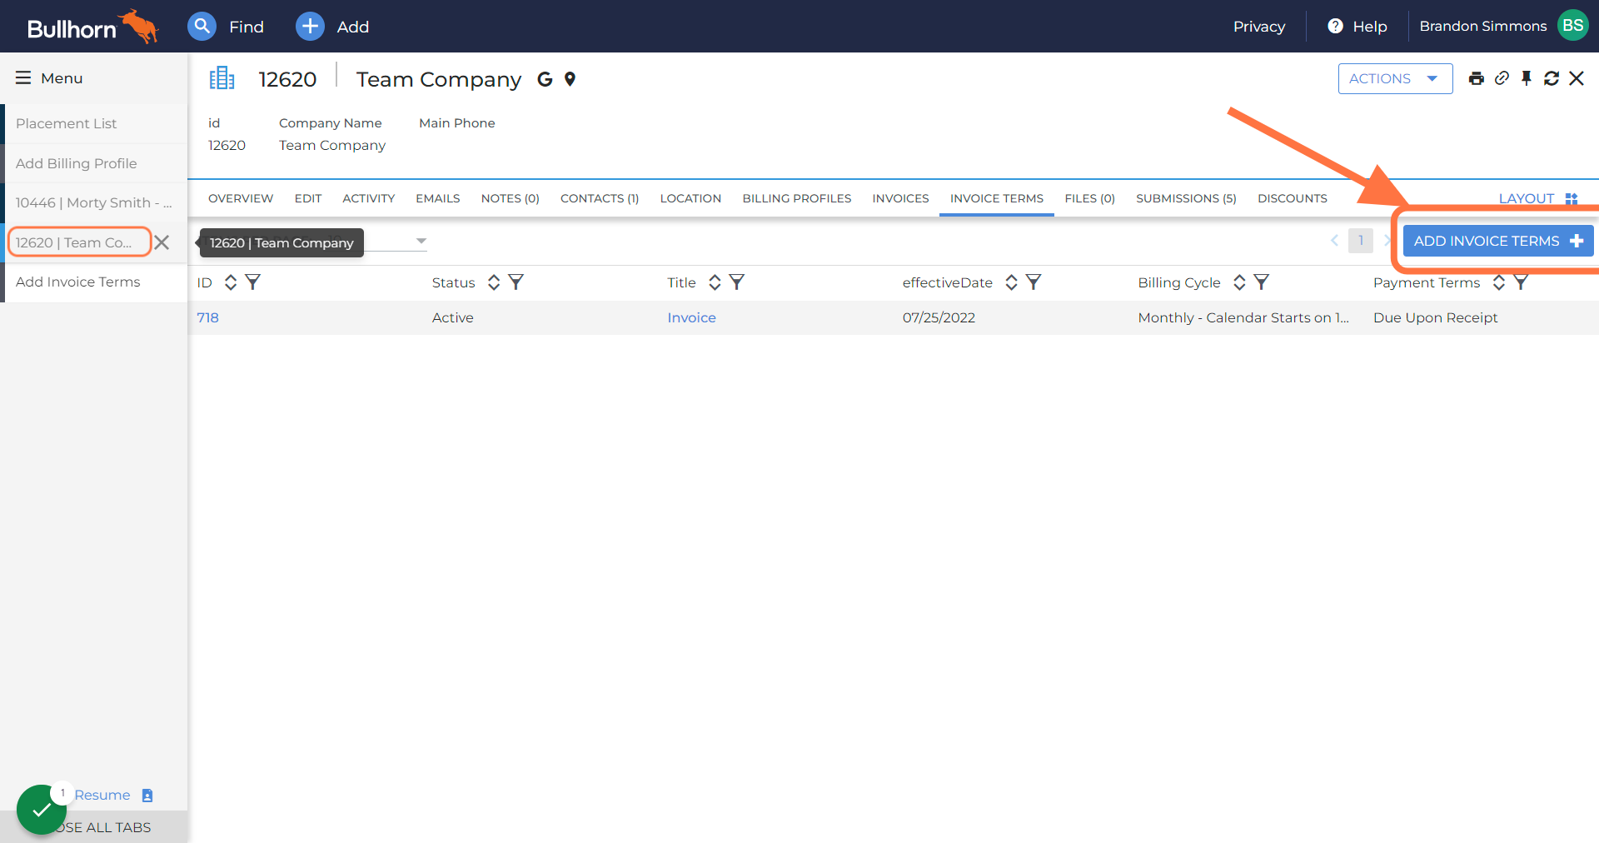Open the DISCOUNTS tab
Image resolution: width=1599 pixels, height=843 pixels.
click(x=1293, y=198)
